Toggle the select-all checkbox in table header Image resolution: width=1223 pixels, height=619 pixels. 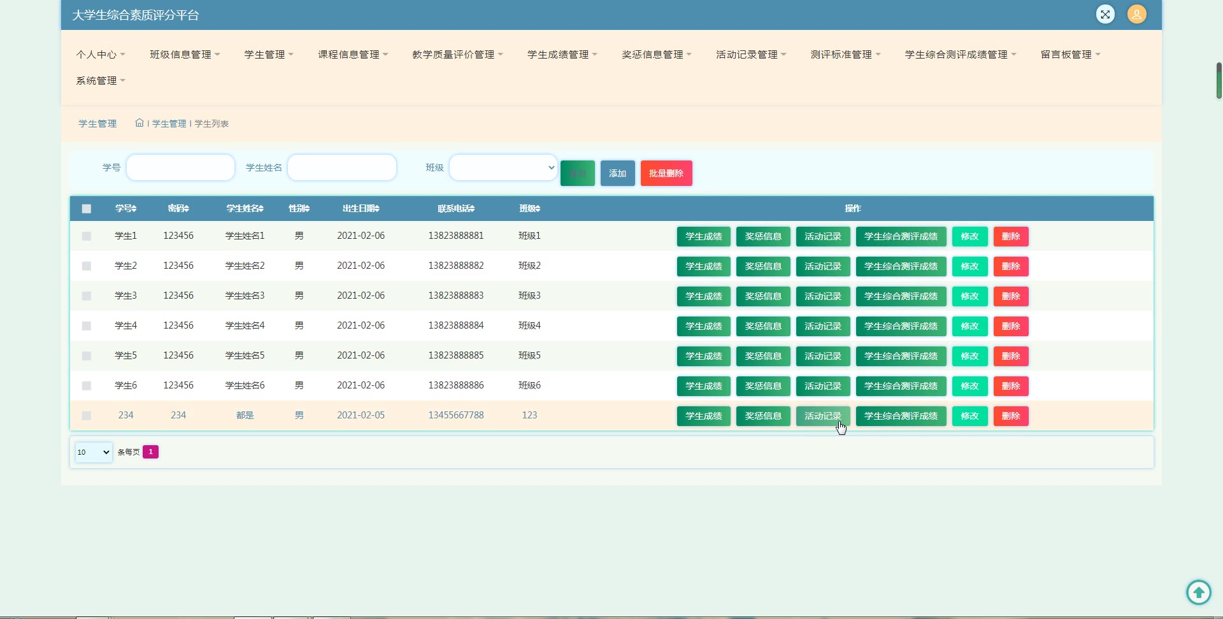coord(87,209)
